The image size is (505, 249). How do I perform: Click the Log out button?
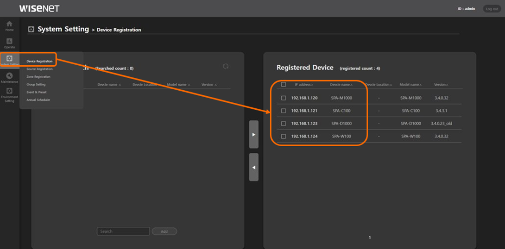[x=492, y=9]
